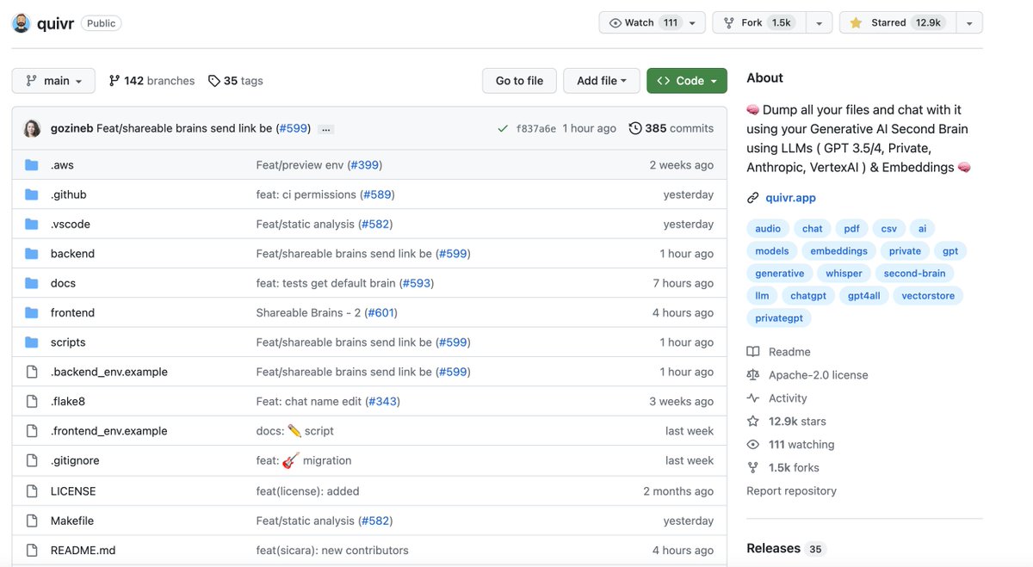The image size is (1033, 567).
Task: Click the commit status check mark
Action: tap(503, 128)
